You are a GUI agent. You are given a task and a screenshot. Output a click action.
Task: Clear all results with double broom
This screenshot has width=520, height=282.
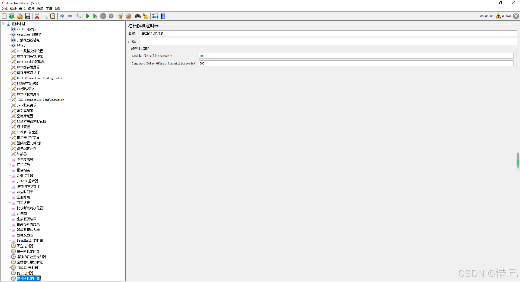point(128,16)
